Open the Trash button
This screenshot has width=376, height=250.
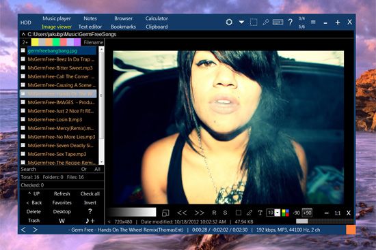[x=33, y=220]
